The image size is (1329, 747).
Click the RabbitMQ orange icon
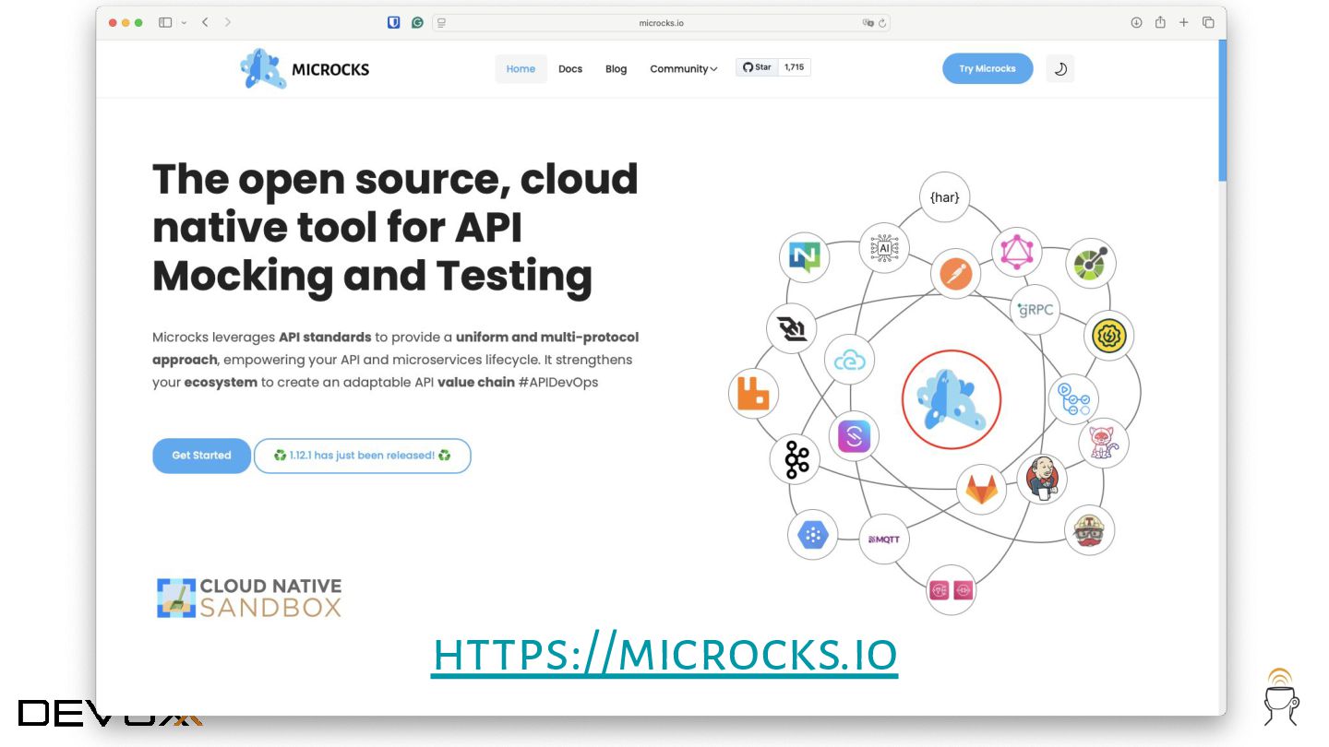coord(754,394)
